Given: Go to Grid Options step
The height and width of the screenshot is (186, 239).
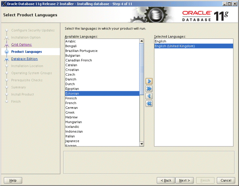Looking at the screenshot, I should click(21, 44).
